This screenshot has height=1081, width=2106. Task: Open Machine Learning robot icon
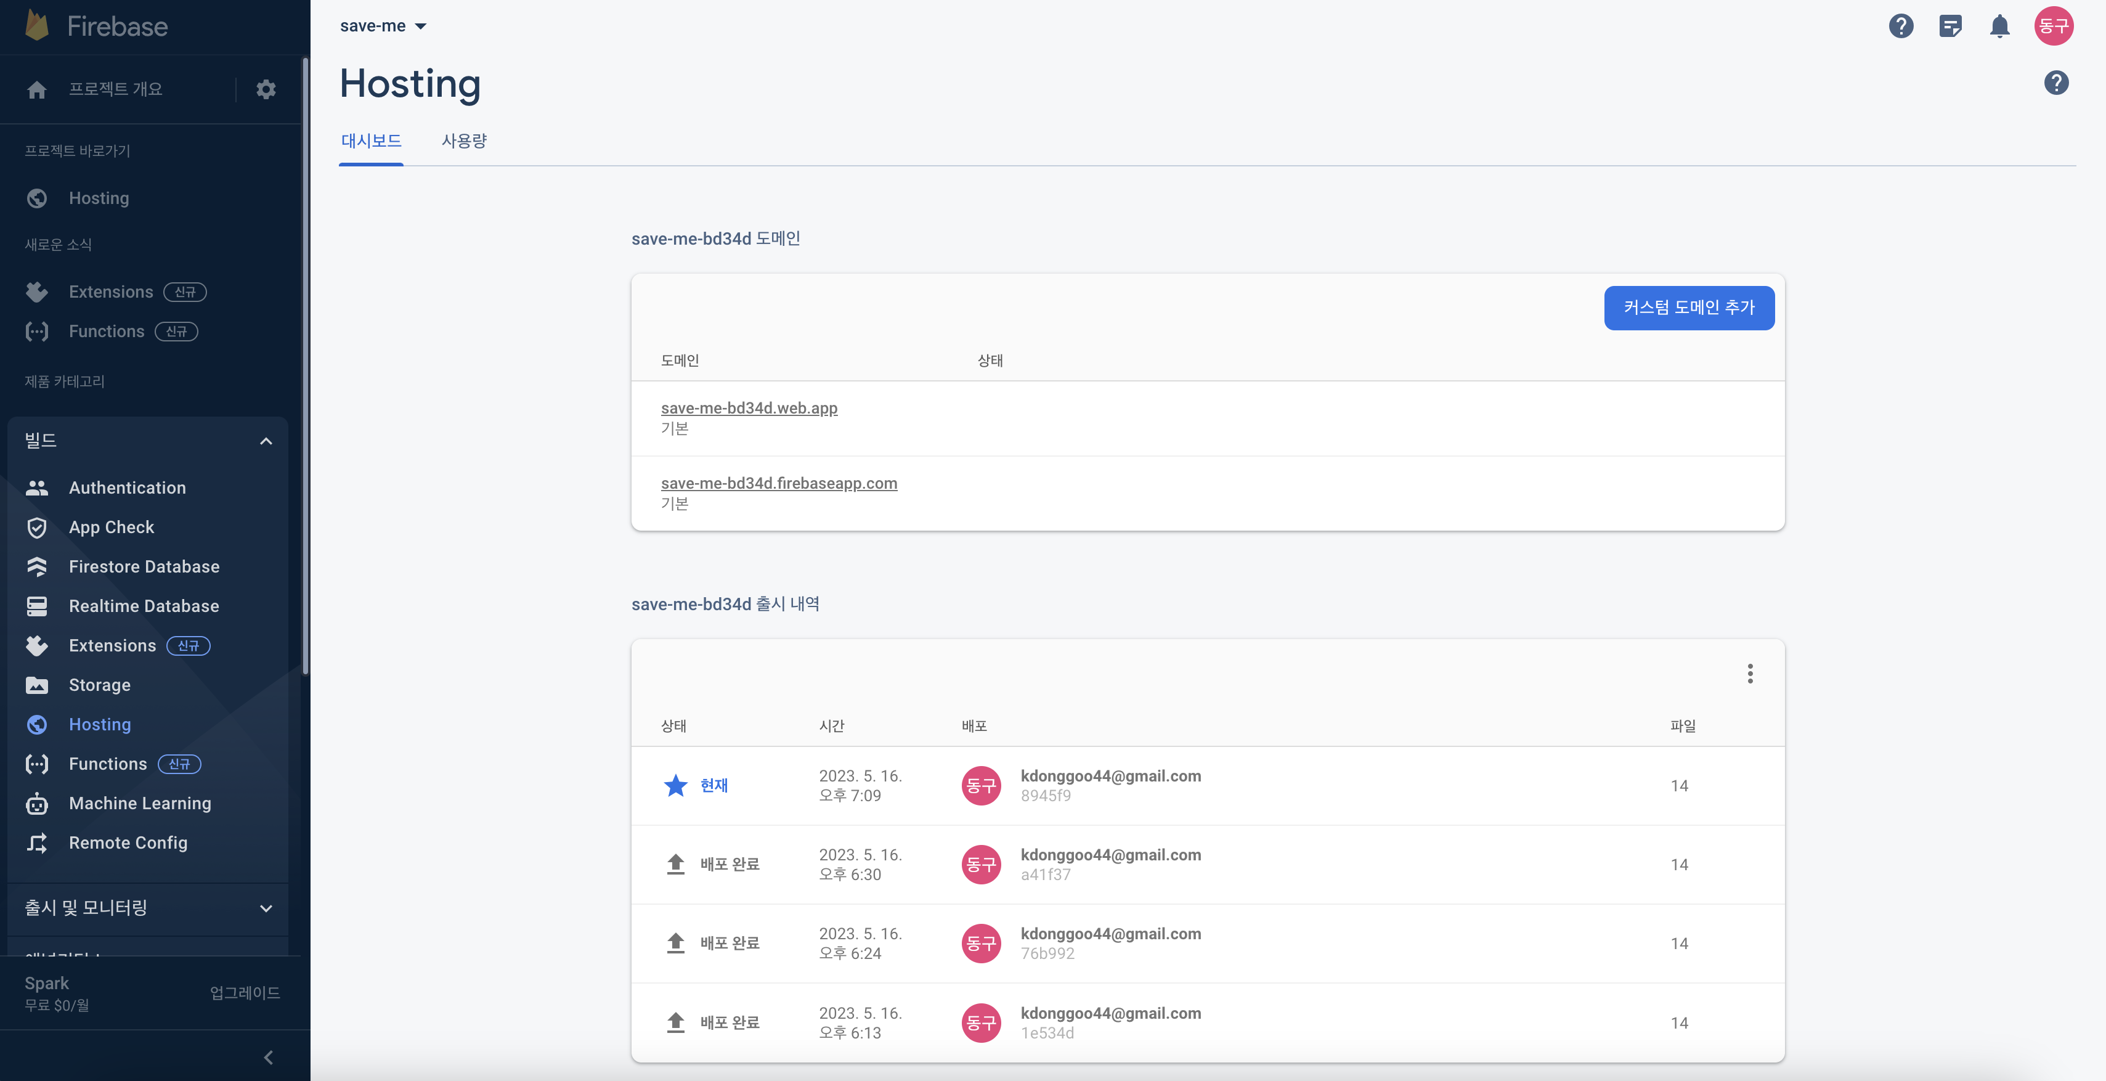coord(37,804)
